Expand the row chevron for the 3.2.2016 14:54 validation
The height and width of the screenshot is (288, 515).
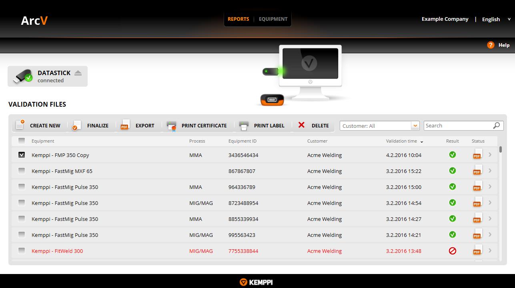point(490,203)
